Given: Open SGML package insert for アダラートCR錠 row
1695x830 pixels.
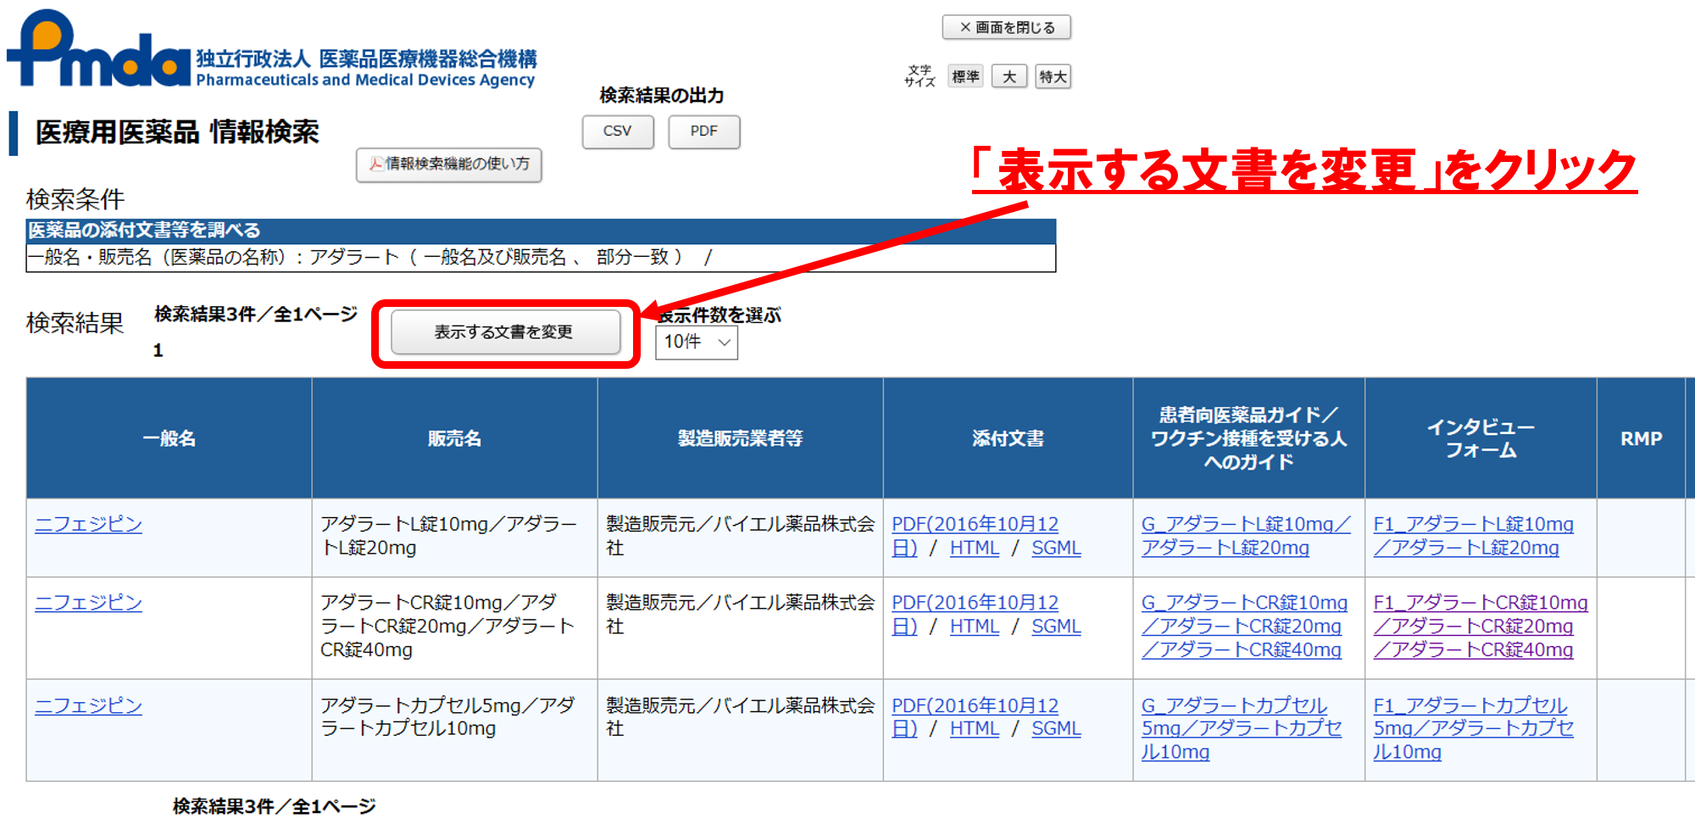Looking at the screenshot, I should (x=1056, y=626).
